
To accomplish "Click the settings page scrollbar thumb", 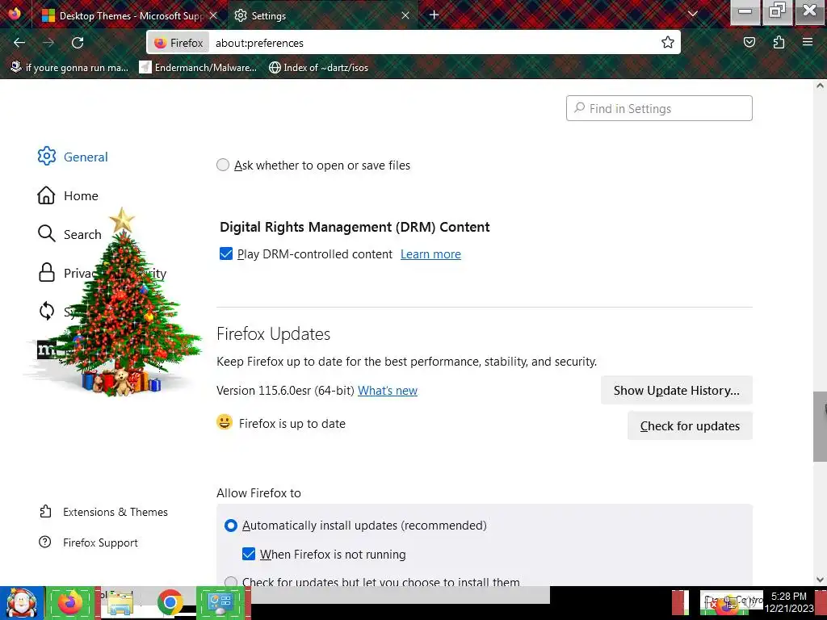I will [820, 426].
